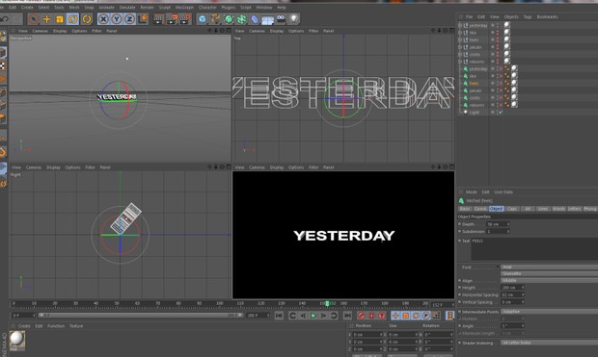Open Top viewport Display menu

click(277, 31)
